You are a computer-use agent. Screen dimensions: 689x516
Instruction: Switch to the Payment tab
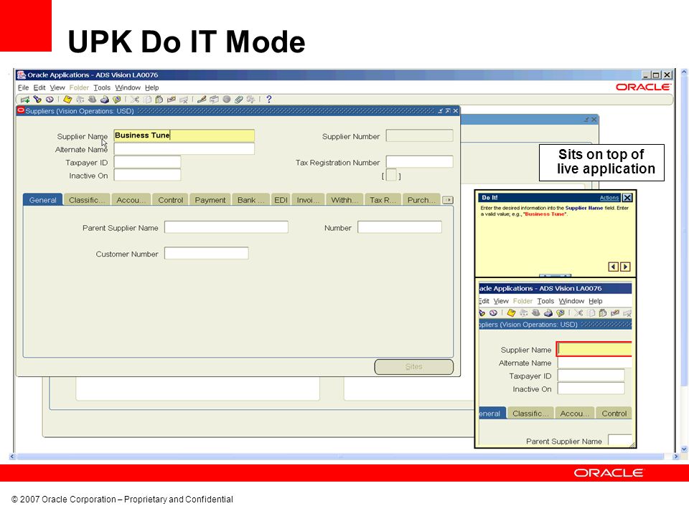(x=210, y=200)
